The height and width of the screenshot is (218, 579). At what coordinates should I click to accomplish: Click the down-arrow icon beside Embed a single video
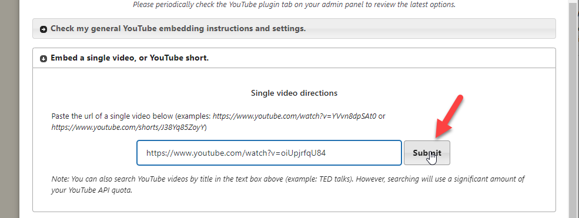click(x=43, y=59)
